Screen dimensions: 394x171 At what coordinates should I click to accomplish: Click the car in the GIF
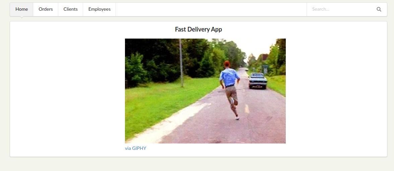(258, 81)
